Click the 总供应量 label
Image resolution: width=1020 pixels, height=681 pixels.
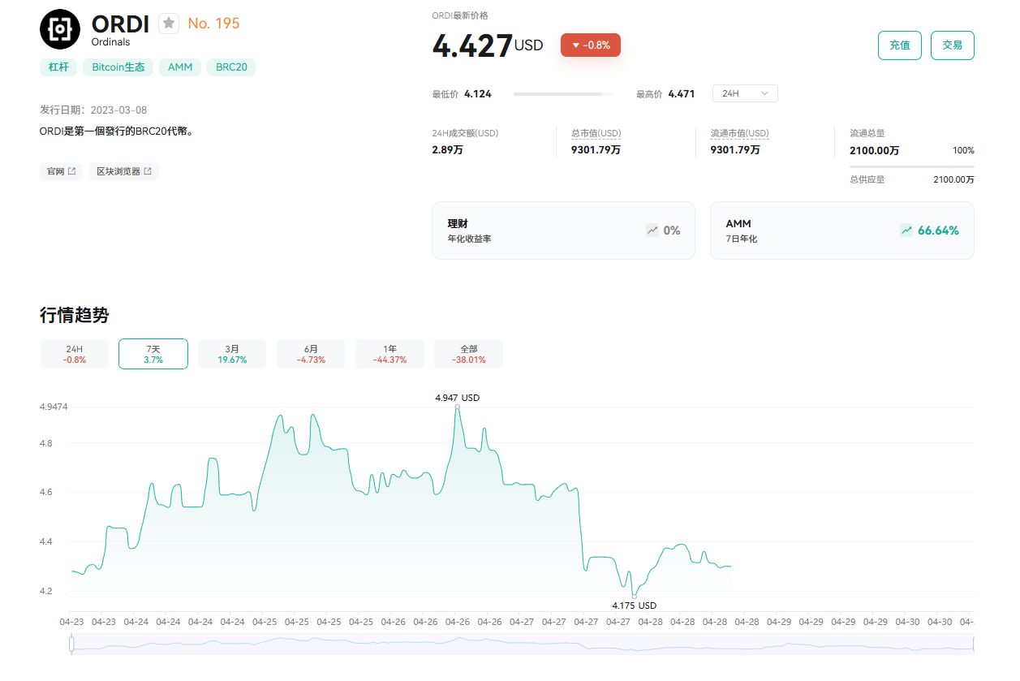(x=867, y=179)
